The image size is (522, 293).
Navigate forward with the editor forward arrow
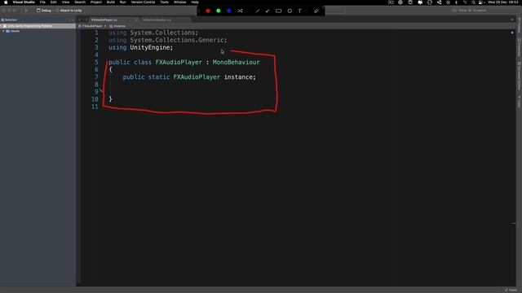86,20
